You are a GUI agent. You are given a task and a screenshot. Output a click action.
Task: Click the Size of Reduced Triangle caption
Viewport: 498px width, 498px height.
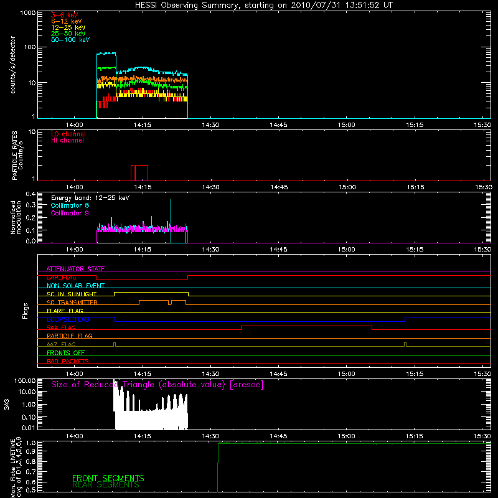(157, 385)
